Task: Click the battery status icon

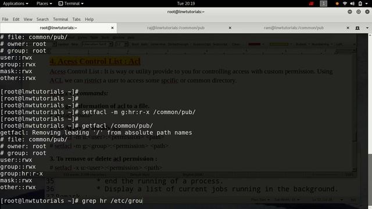Action: point(360,3)
